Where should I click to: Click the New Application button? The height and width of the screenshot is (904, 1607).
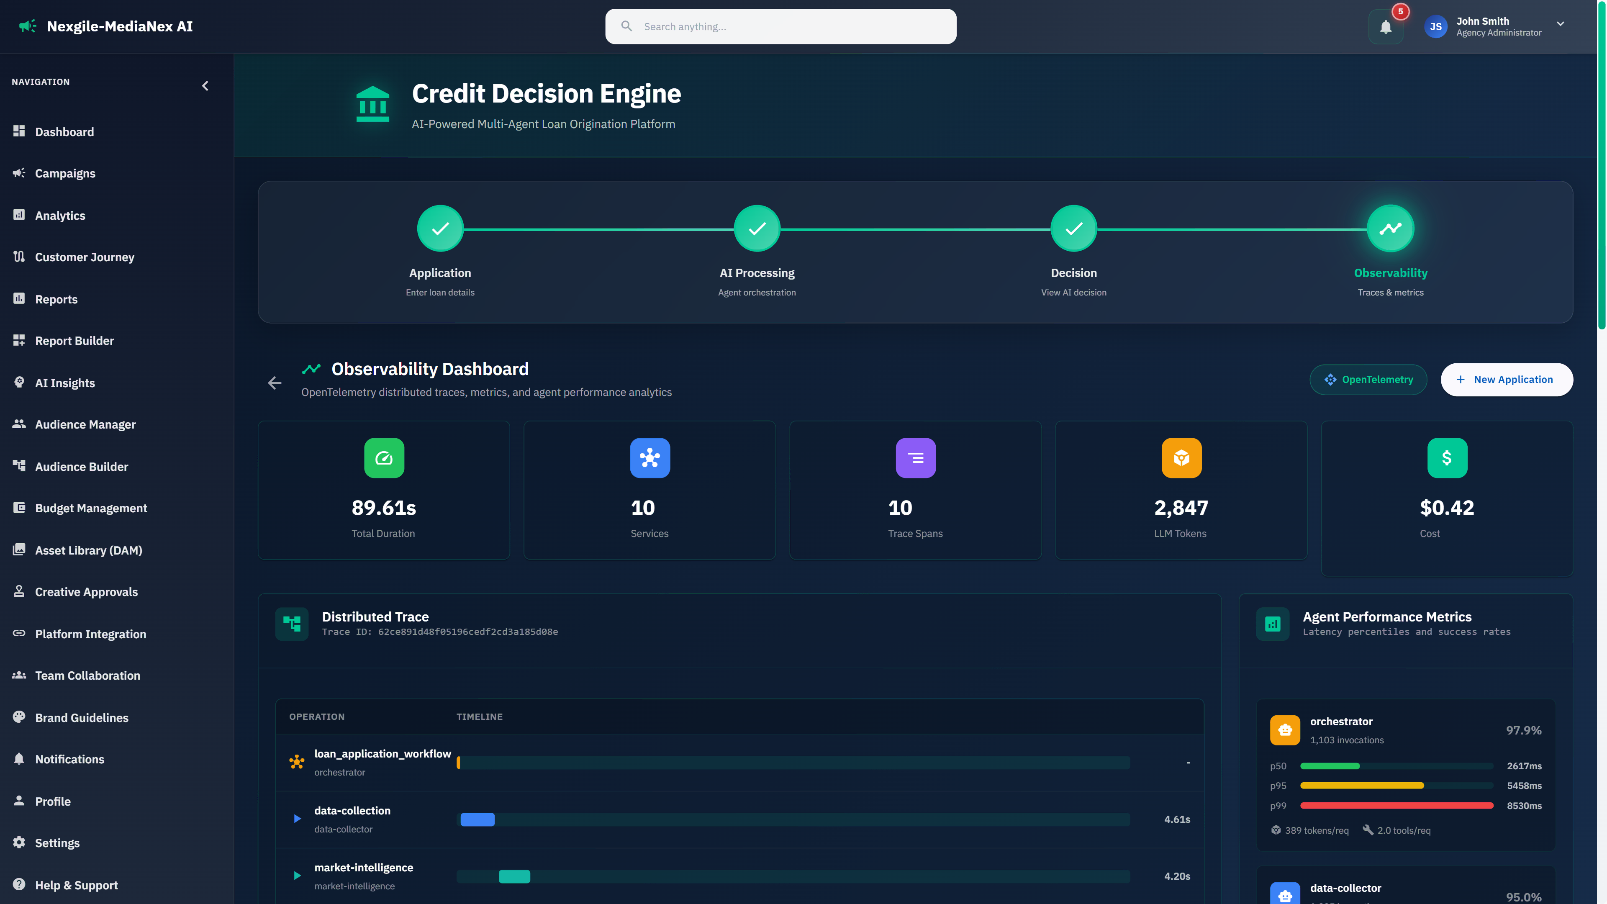click(1506, 379)
